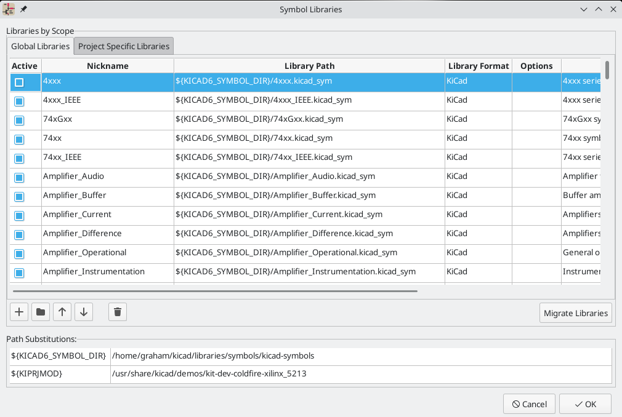Click the KiCad app icon in title bar

pos(9,9)
